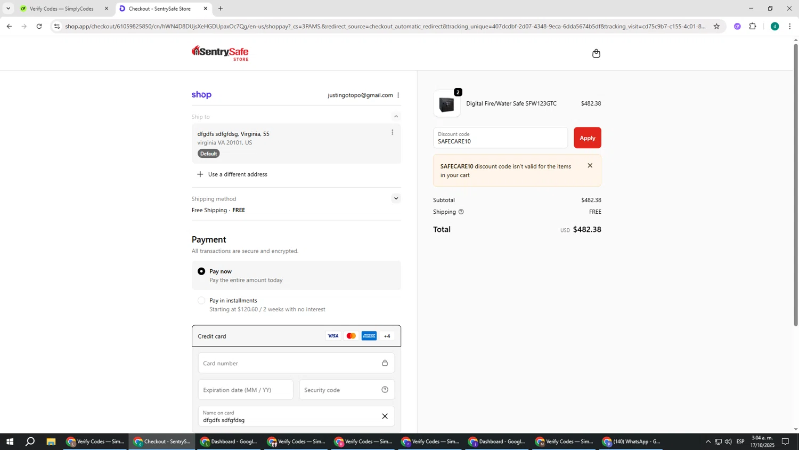799x450 pixels.
Task: Select the default Virginia shipping address
Action: (296, 143)
